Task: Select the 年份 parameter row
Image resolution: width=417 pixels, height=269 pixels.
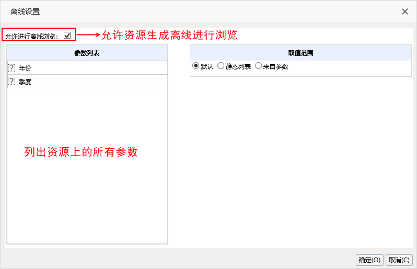Action: (x=87, y=68)
